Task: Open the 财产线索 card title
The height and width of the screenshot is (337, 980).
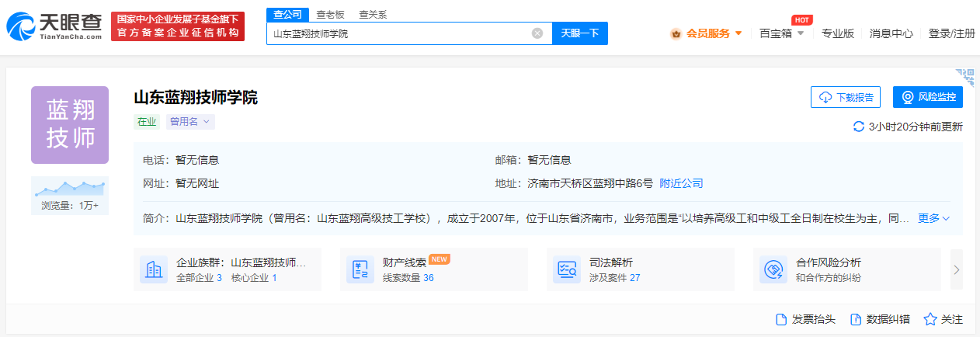Action: [405, 262]
